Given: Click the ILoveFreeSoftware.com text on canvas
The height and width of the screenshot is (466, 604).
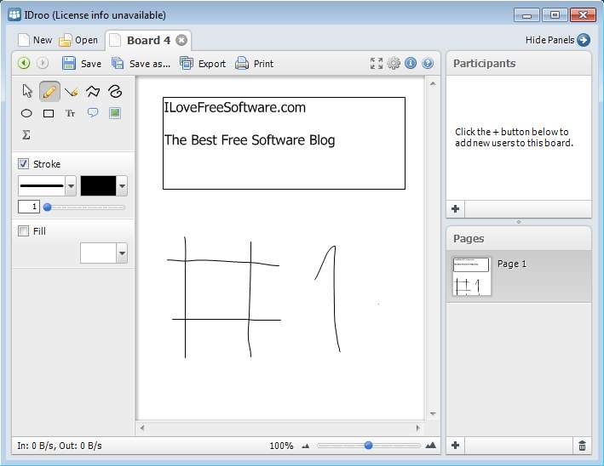Looking at the screenshot, I should click(235, 107).
